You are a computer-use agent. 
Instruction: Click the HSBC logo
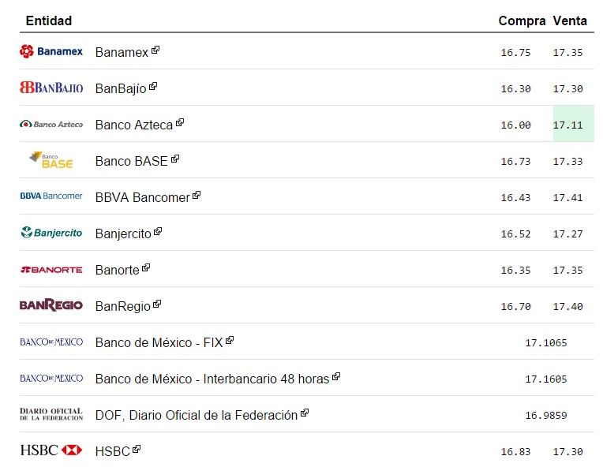[51, 450]
